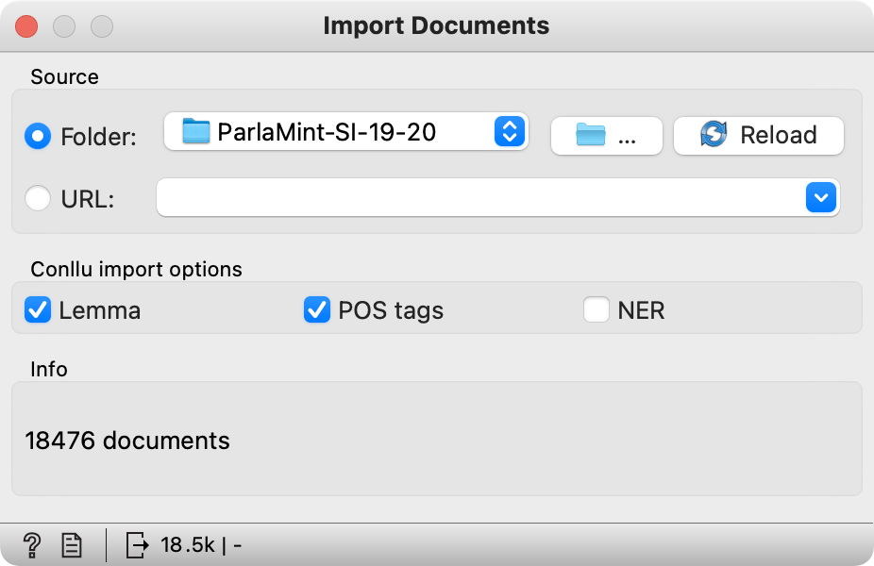The image size is (874, 566).
Task: Click the Import Documents title bar
Action: point(436,25)
